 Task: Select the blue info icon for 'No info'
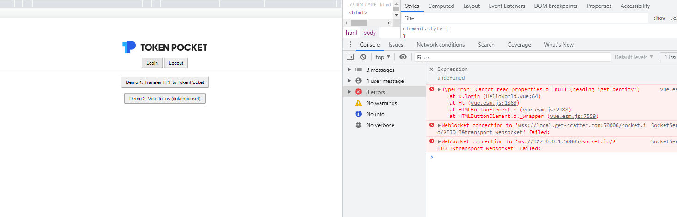coord(358,114)
